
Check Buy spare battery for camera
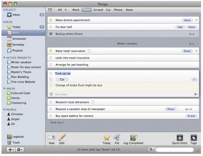(51, 116)
